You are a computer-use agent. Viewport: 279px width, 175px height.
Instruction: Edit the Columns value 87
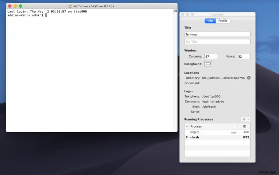pos(211,56)
